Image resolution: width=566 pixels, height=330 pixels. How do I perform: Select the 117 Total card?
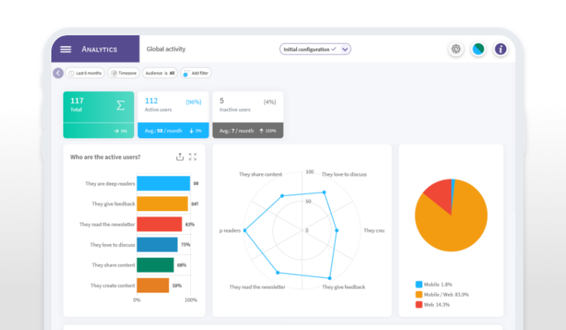point(98,115)
